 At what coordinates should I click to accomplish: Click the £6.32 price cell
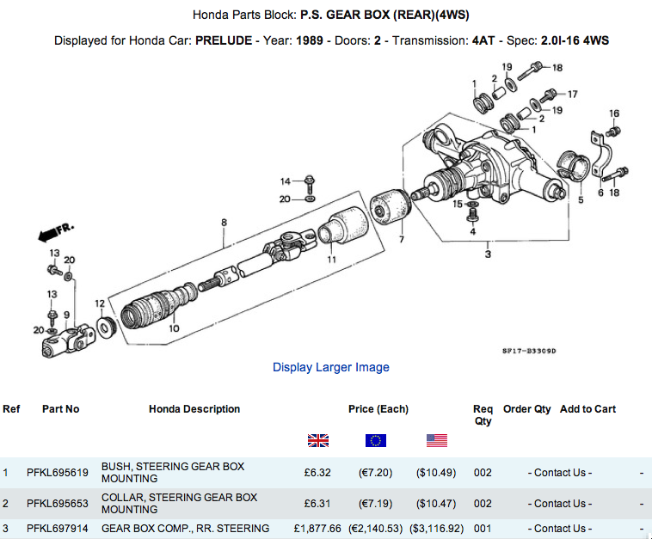click(x=317, y=473)
